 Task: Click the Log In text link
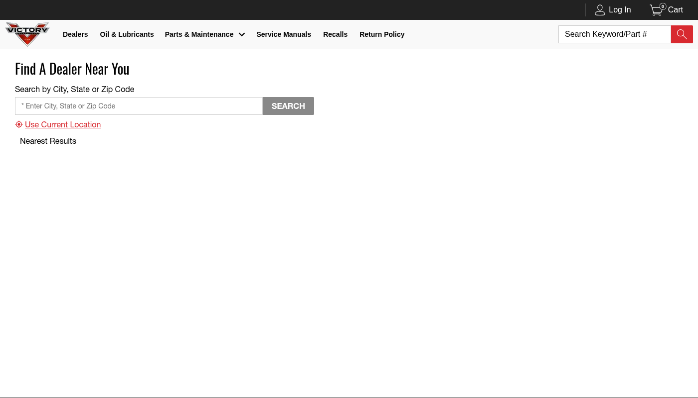(620, 10)
